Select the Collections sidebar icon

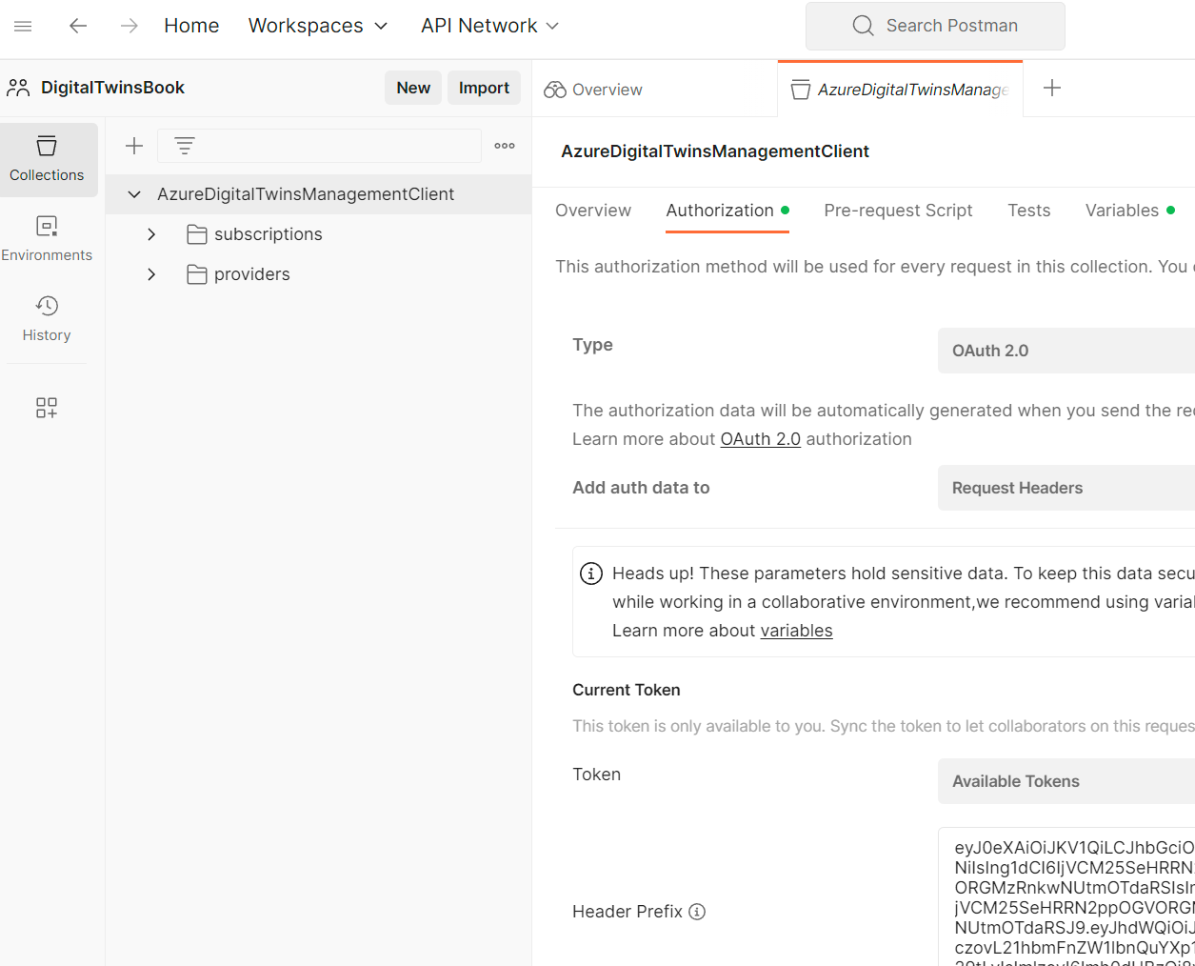[x=48, y=159]
